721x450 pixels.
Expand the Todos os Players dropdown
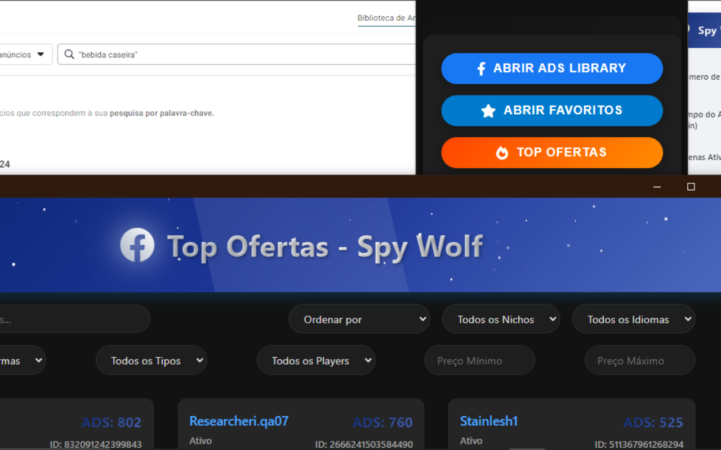pyautogui.click(x=316, y=361)
